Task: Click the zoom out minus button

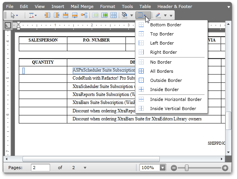Action: [174, 168]
